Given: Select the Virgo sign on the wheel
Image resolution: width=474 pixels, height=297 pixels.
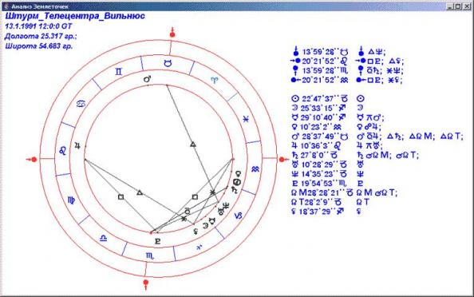Looking at the screenshot, I should pyautogui.click(x=71, y=200).
